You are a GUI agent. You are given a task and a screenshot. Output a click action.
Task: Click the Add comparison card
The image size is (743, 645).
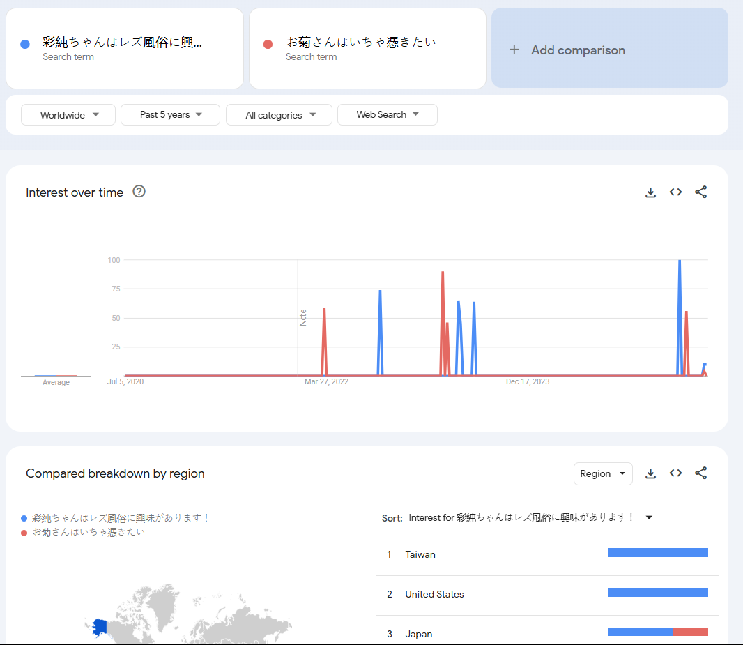(610, 48)
